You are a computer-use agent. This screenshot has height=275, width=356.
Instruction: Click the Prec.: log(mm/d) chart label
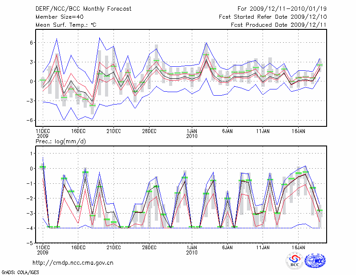tap(61, 142)
